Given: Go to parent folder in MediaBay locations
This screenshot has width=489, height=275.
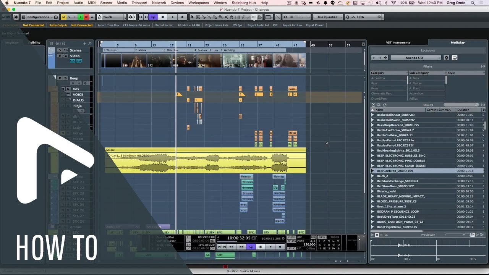Looking at the screenshot, I should coord(385,58).
